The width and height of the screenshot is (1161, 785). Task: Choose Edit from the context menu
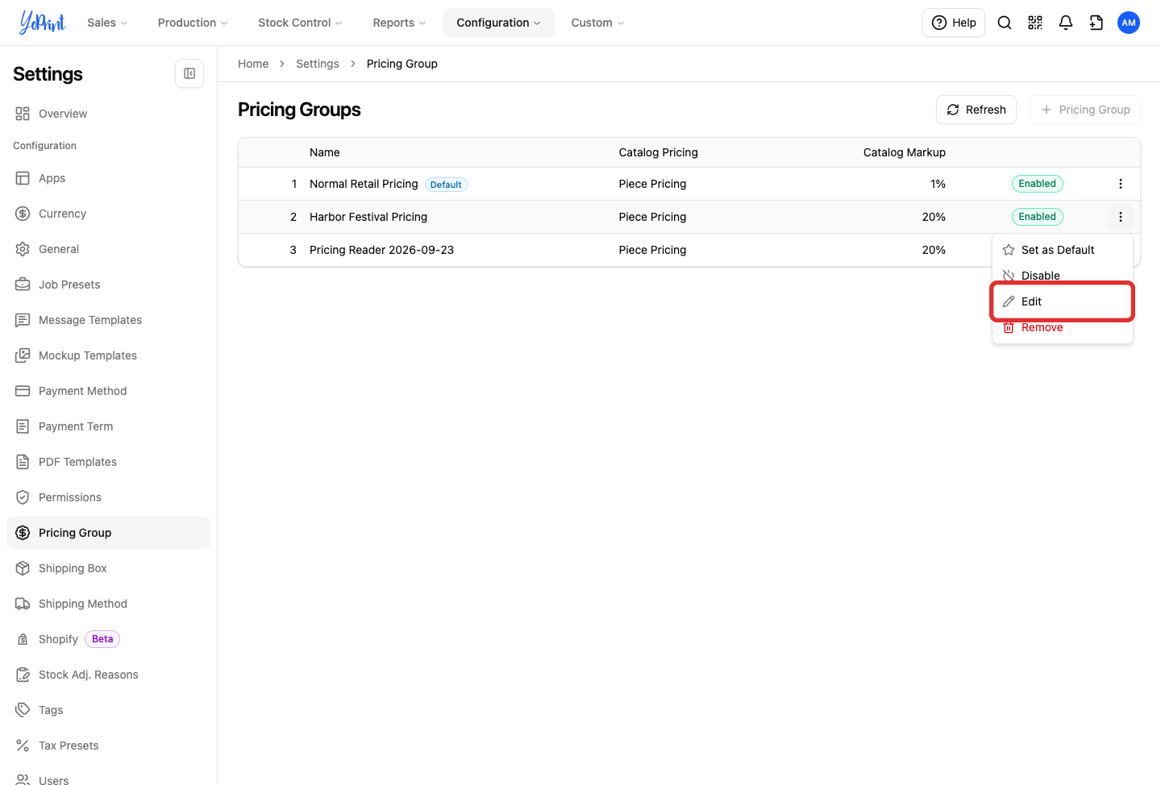[x=1063, y=301]
